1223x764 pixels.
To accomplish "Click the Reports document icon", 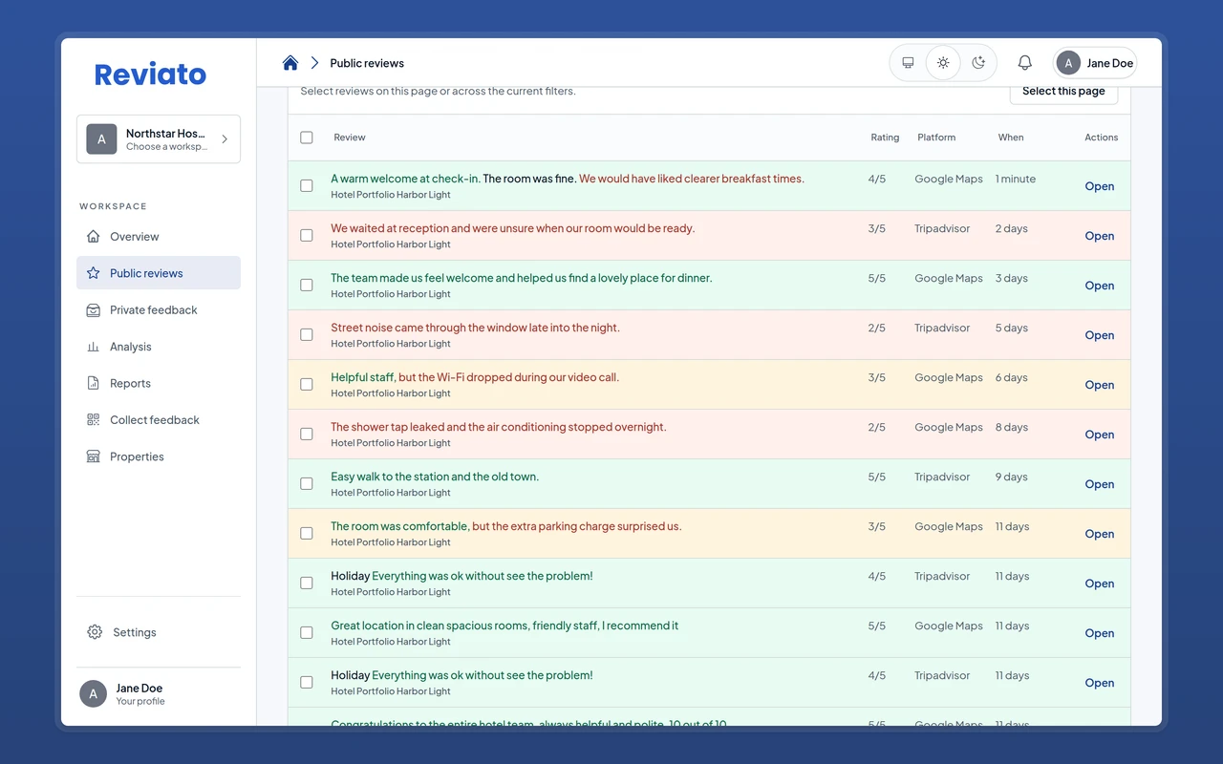I will 93,383.
